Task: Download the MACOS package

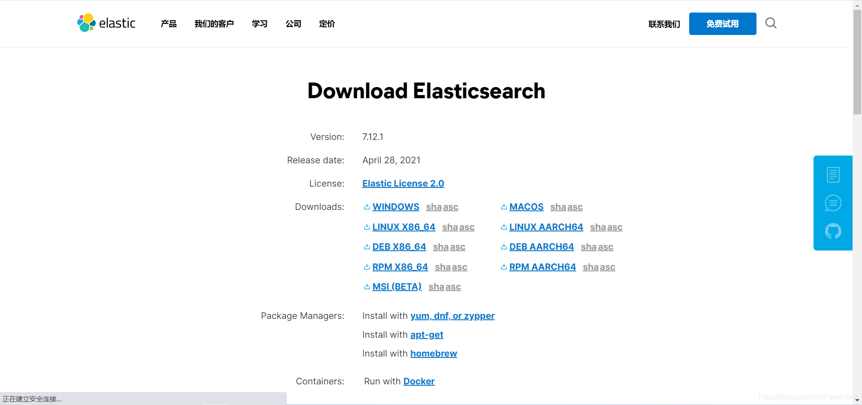Action: (x=526, y=207)
